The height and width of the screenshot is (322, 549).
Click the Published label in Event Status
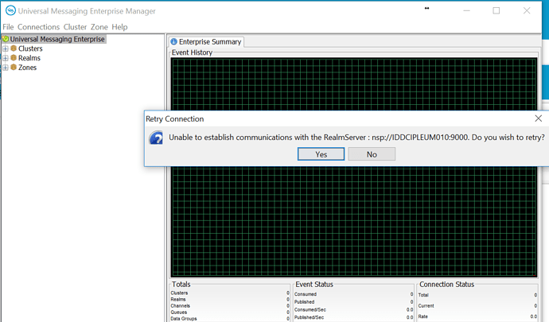pyautogui.click(x=304, y=301)
